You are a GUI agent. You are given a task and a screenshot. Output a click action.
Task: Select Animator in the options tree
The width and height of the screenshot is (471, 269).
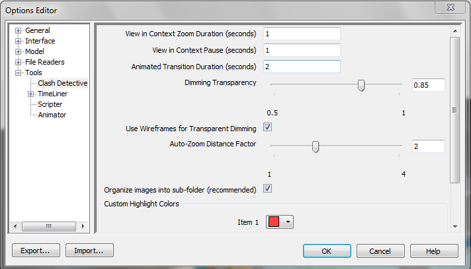(x=52, y=115)
